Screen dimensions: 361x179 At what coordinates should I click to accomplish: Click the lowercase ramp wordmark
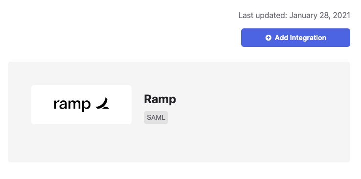pos(72,105)
